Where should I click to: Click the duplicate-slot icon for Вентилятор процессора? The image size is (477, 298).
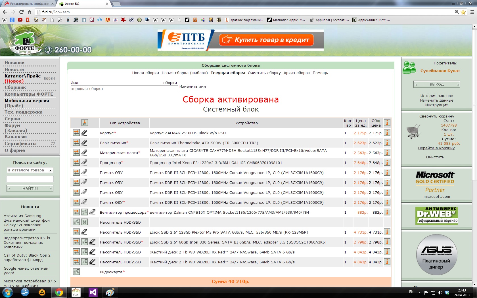(x=84, y=212)
